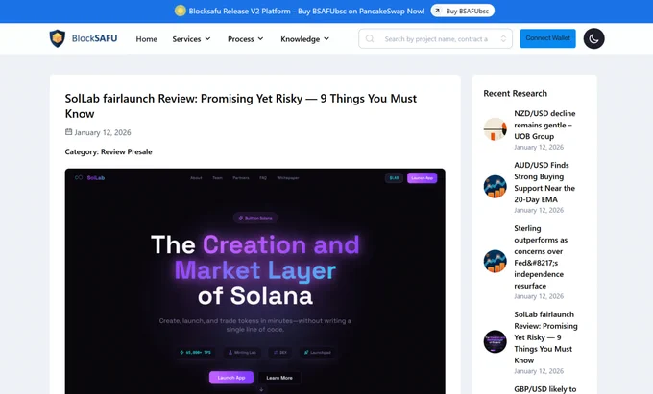Click the Connect Wallet button
The width and height of the screenshot is (653, 394).
[547, 38]
